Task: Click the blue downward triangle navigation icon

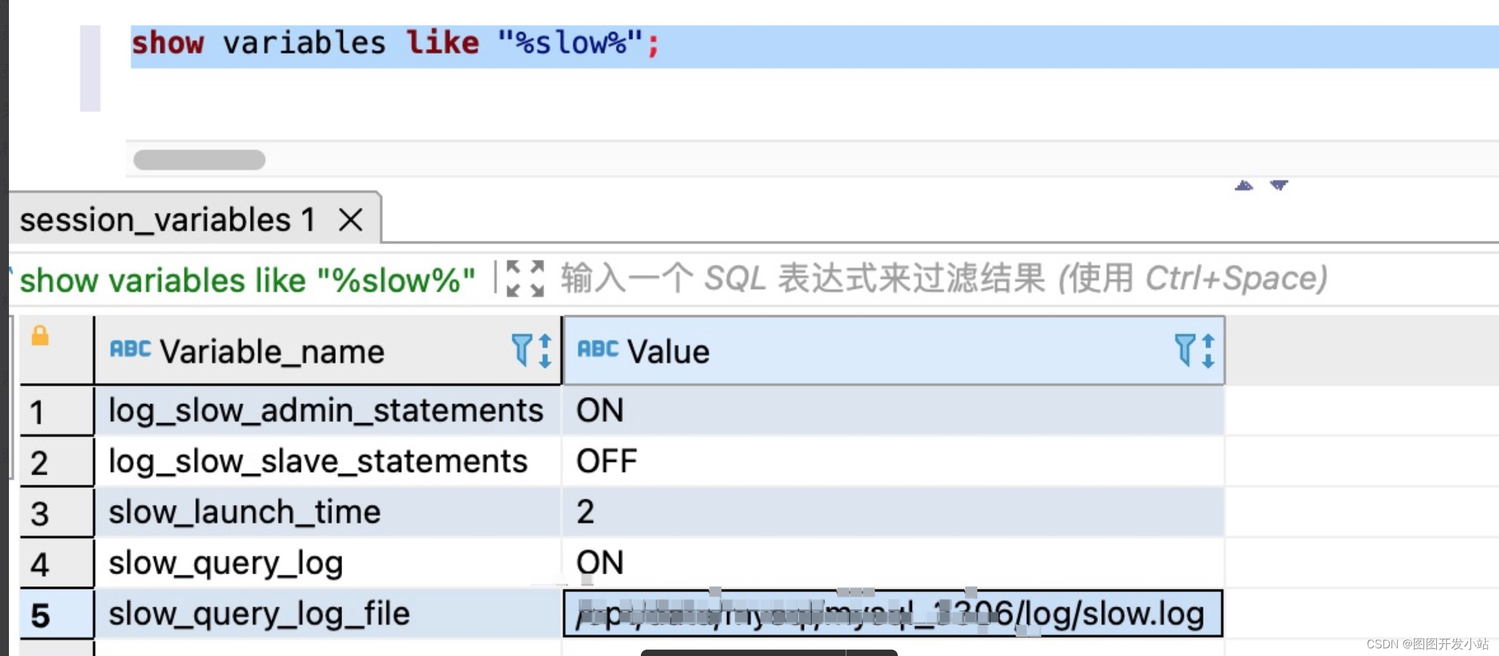Action: tap(1277, 186)
